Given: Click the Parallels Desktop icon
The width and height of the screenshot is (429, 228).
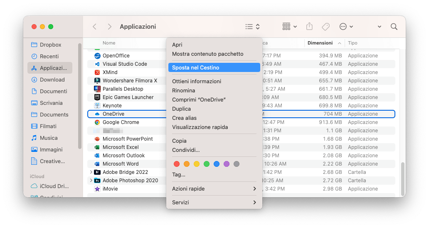Looking at the screenshot, I should [97, 89].
